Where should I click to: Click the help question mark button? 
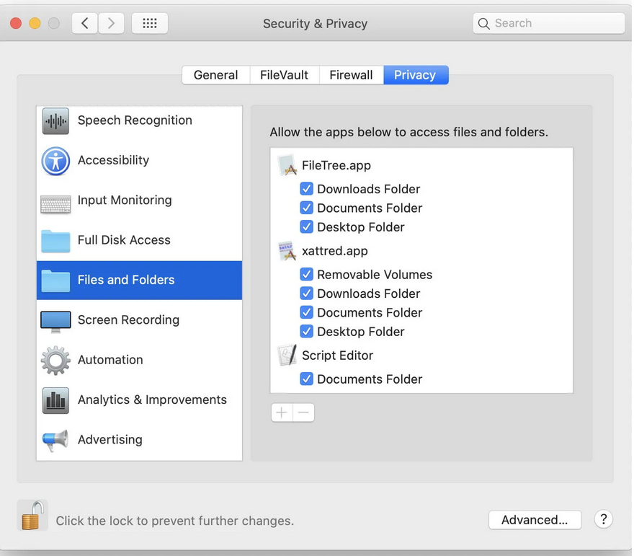pos(603,519)
